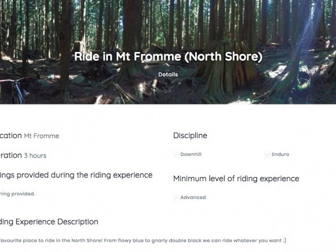The image size is (336, 252).
Task: Toggle the Downhill discipline checkbox
Action: click(x=176, y=155)
